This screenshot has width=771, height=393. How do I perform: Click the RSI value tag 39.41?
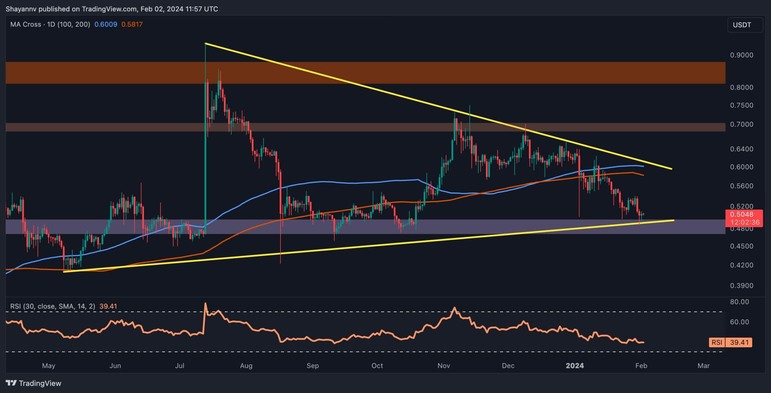[739, 342]
